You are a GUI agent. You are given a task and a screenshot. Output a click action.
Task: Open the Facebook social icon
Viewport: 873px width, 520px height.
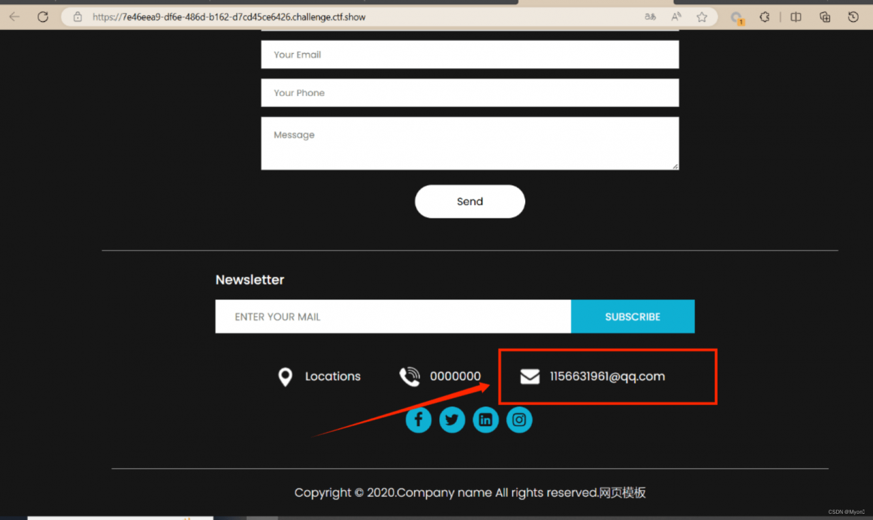tap(418, 420)
